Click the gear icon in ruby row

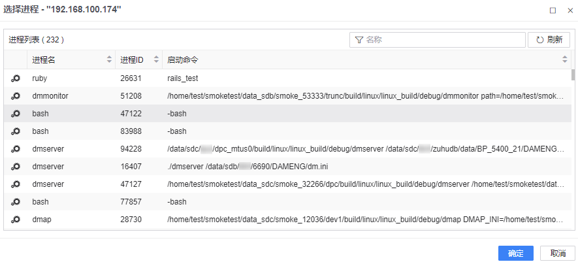15,78
